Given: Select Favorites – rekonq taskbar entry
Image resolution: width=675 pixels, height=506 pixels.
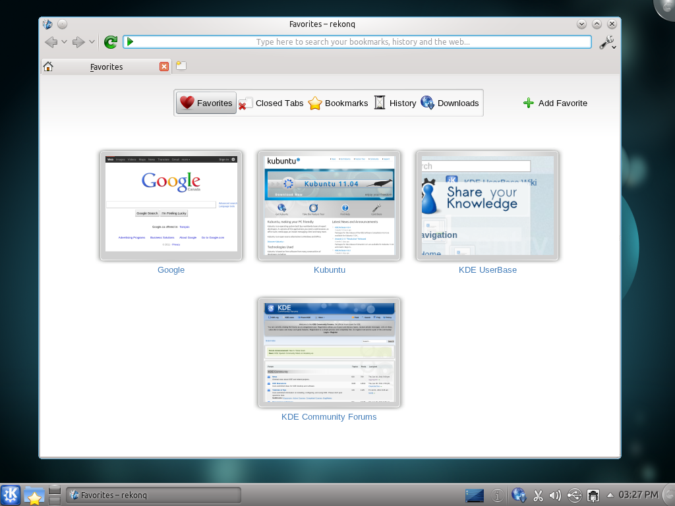Looking at the screenshot, I should tap(153, 495).
